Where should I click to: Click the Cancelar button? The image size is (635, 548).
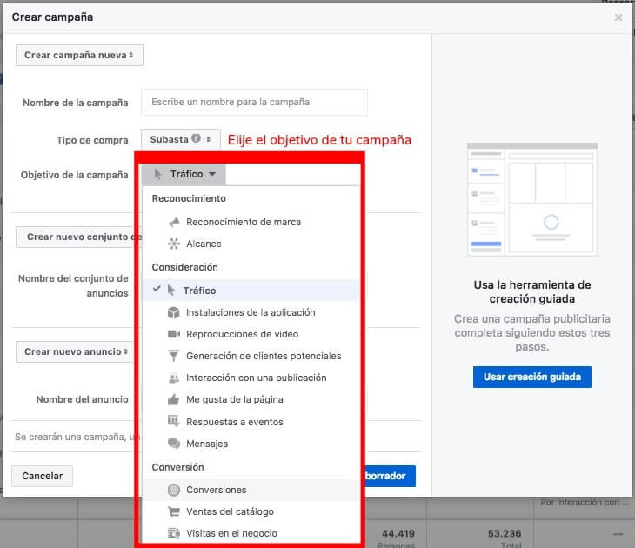(x=42, y=476)
